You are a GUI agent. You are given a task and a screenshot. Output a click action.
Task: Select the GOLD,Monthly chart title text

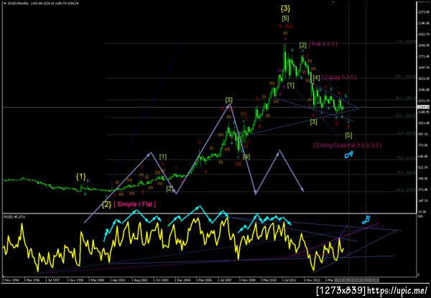(18, 4)
